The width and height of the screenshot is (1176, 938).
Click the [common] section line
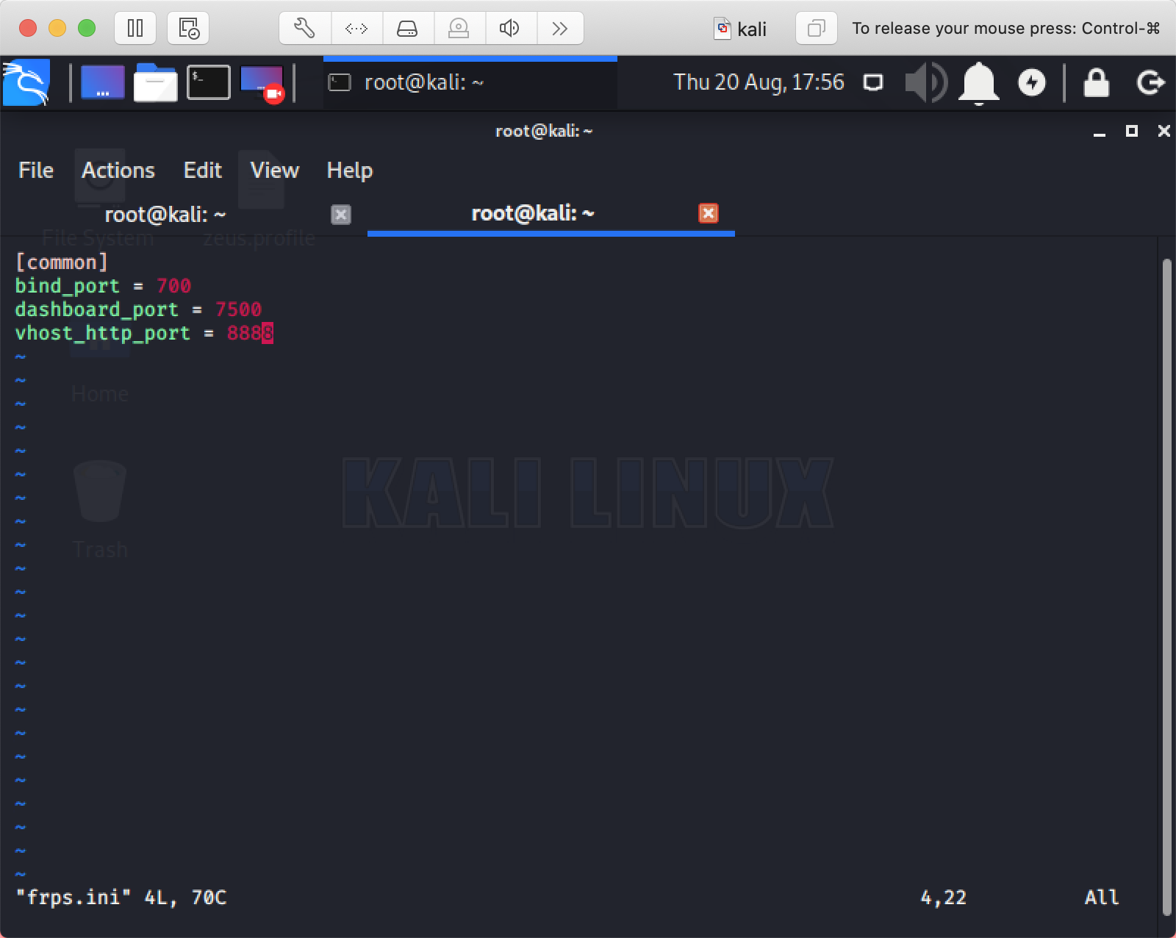[x=62, y=262]
